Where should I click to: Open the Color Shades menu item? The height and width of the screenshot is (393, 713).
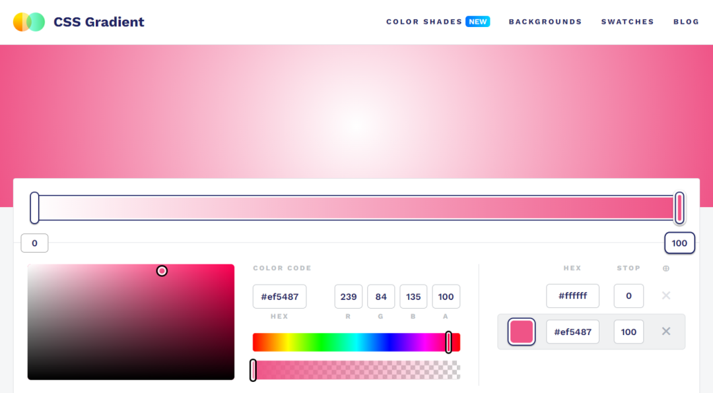[x=424, y=22]
